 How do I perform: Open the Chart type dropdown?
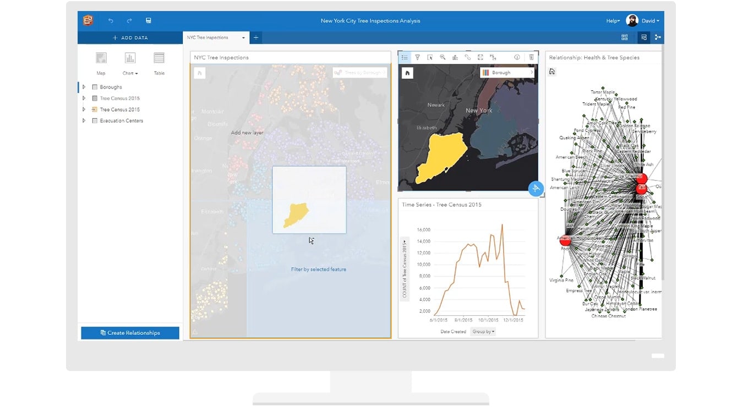click(x=130, y=63)
